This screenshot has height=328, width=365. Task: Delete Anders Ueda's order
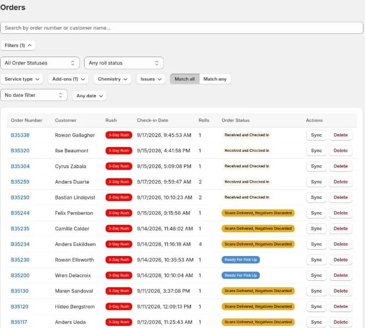point(341,322)
